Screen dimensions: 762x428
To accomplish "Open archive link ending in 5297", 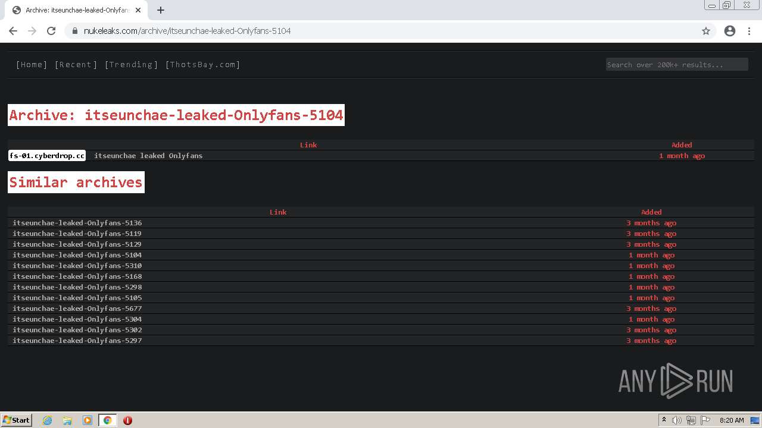I will click(x=77, y=341).
